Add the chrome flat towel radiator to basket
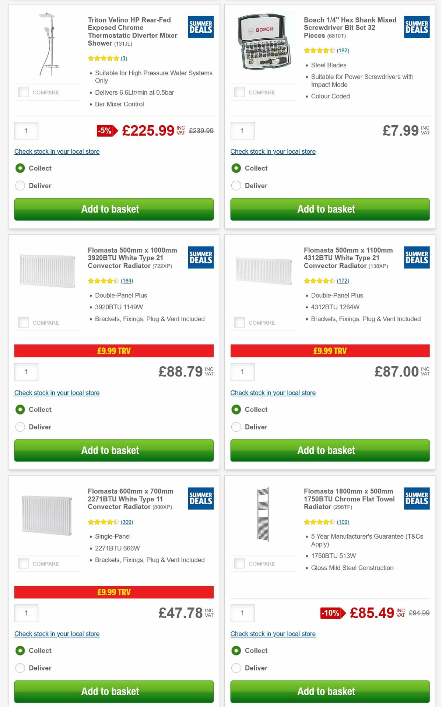442x707 pixels. click(329, 691)
